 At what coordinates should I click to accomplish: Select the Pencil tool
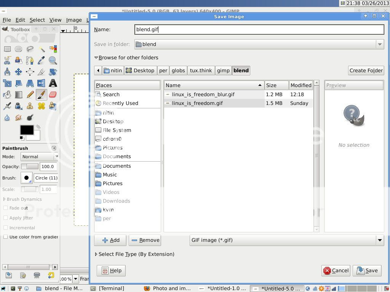[x=30, y=95]
